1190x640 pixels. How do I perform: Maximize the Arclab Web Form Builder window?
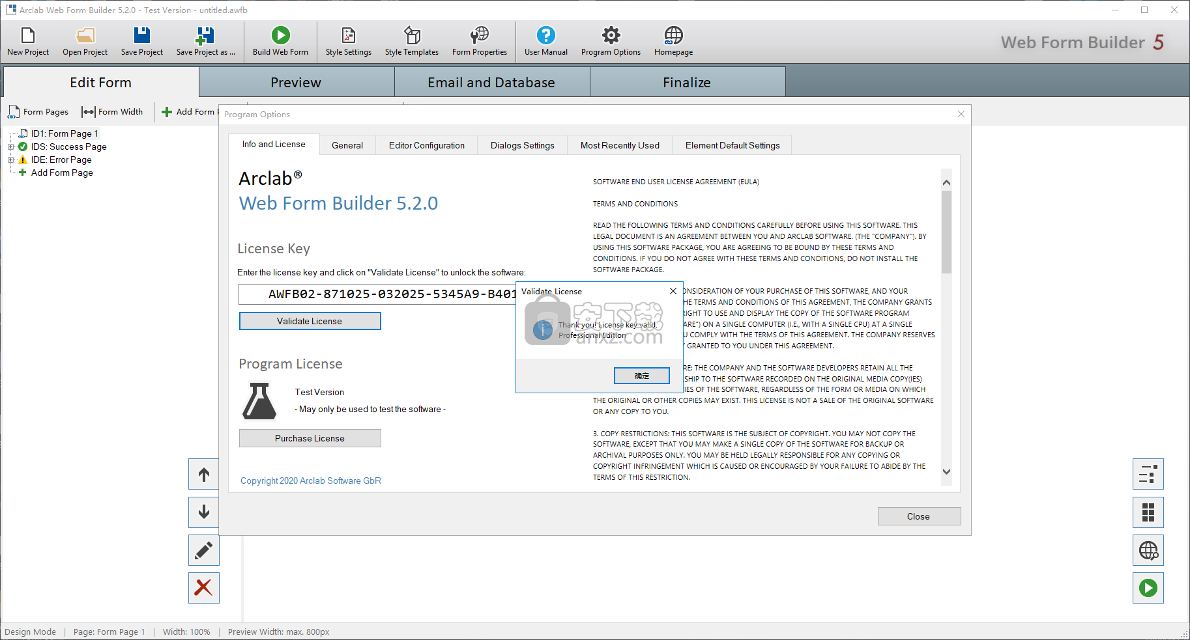(1144, 10)
